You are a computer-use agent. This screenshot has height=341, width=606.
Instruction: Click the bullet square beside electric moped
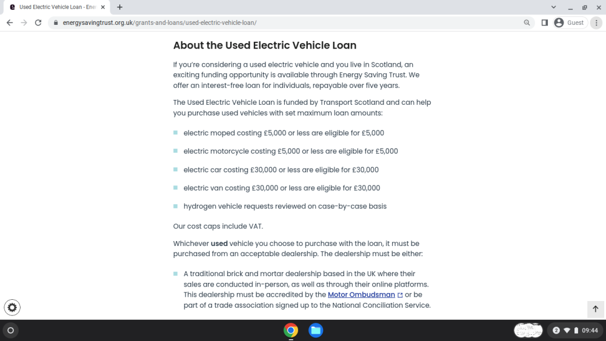click(176, 133)
